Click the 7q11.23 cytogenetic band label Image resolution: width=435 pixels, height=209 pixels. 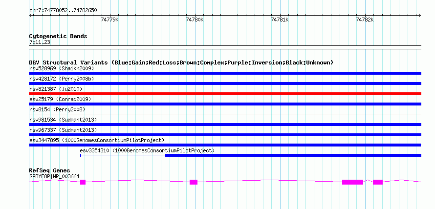click(40, 42)
